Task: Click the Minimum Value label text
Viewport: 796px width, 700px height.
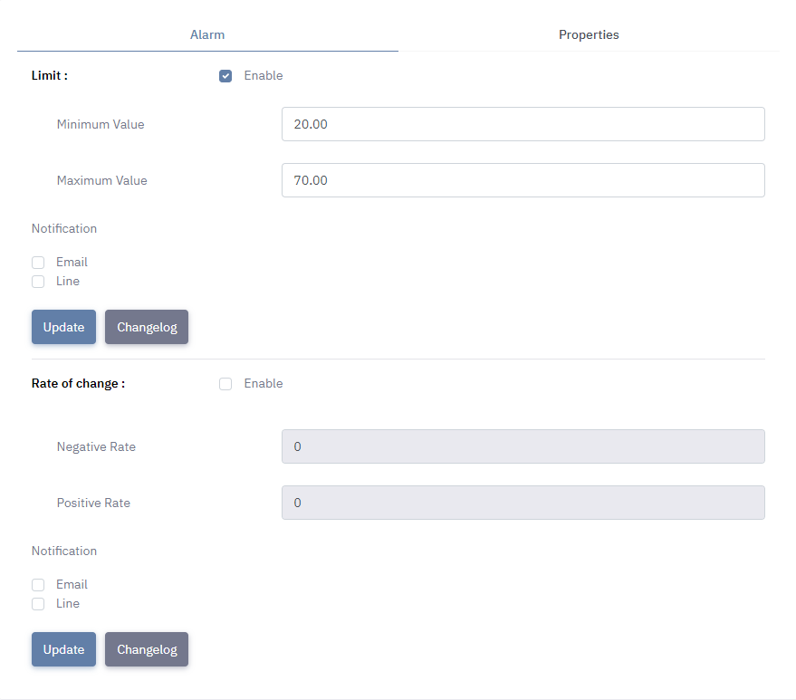Action: (x=101, y=124)
